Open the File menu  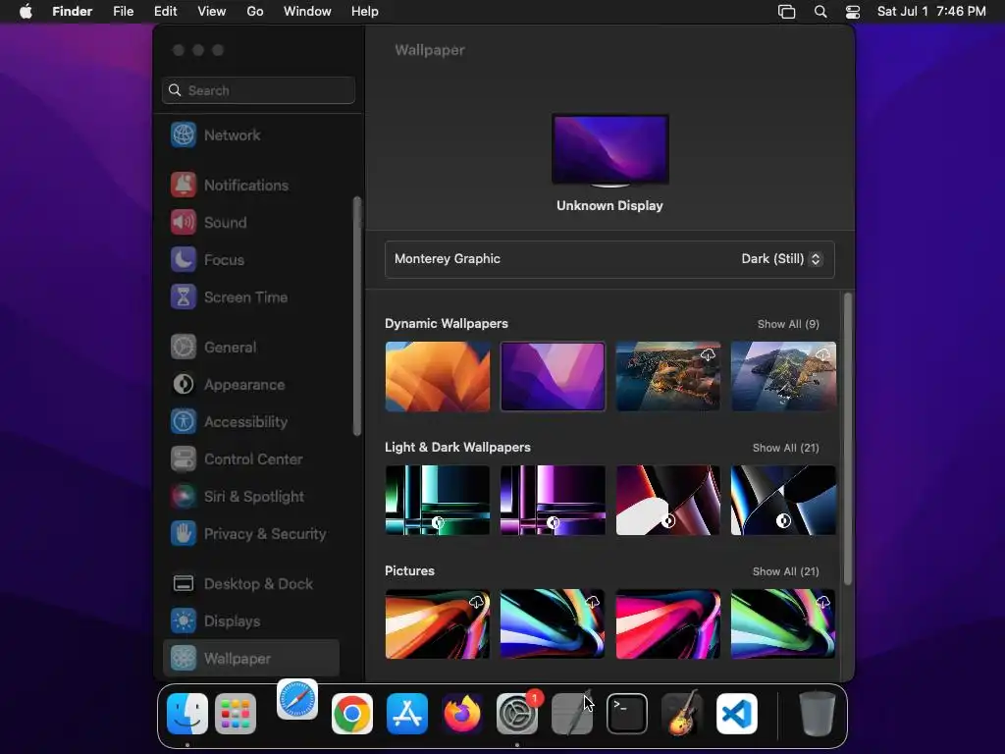123,12
